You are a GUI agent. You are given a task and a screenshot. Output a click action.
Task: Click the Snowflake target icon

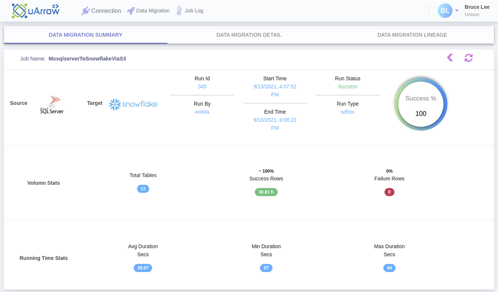tap(133, 104)
